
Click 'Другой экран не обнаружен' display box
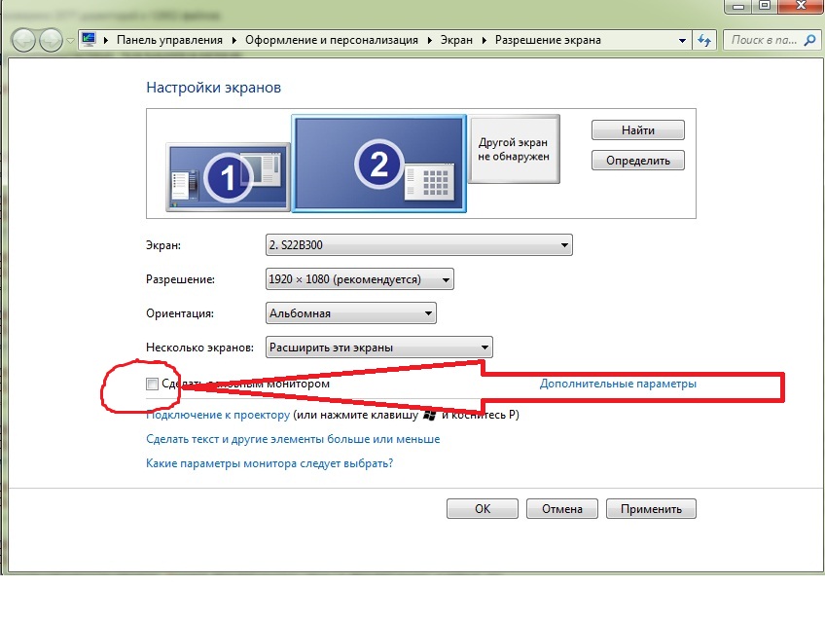click(514, 149)
